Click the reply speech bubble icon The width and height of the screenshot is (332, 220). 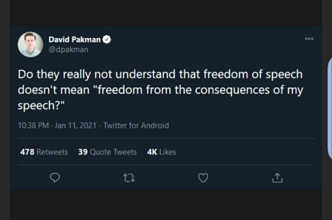pos(55,178)
